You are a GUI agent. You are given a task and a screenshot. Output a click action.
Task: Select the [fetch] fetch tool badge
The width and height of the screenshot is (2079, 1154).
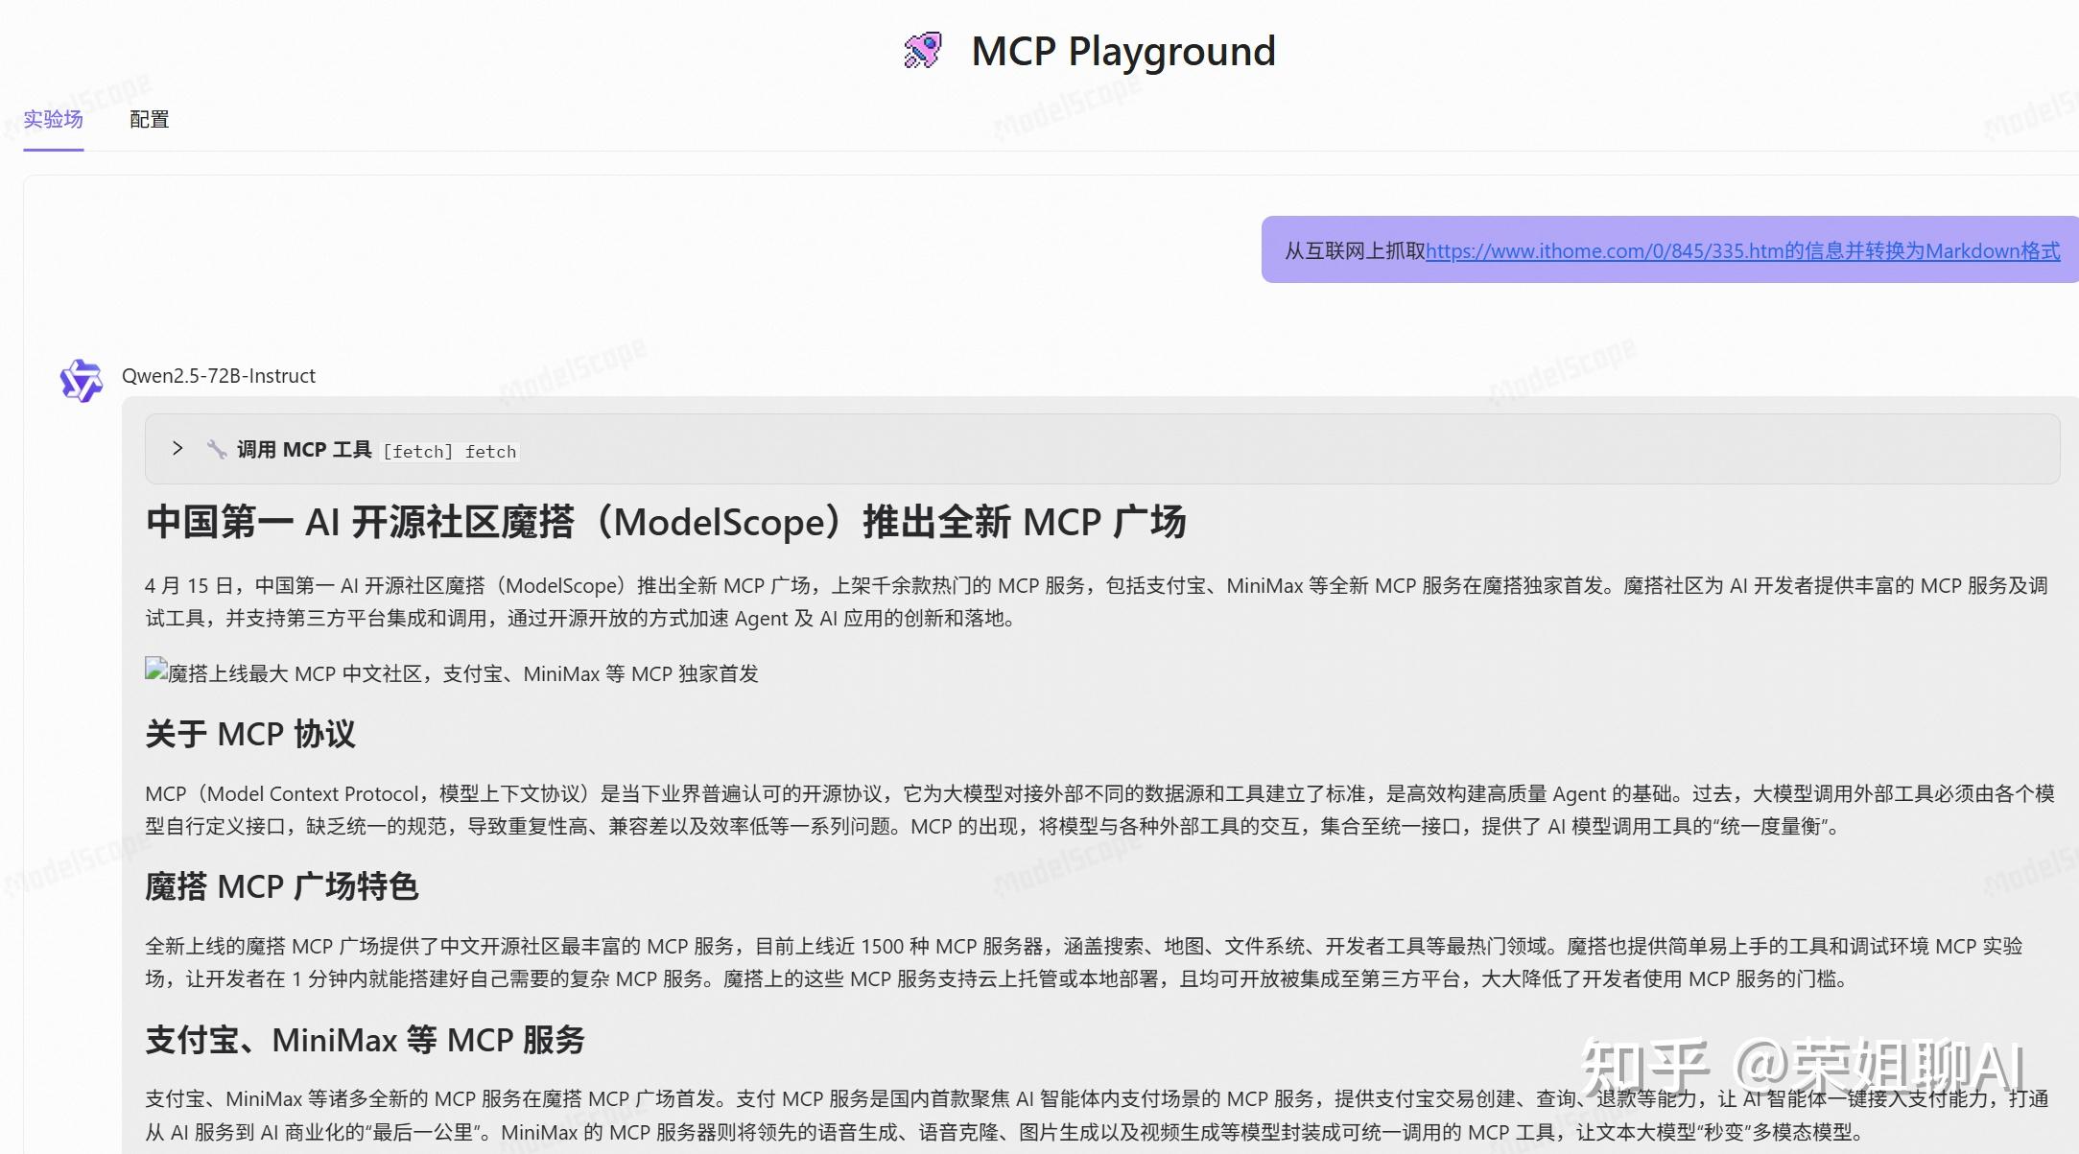451,451
